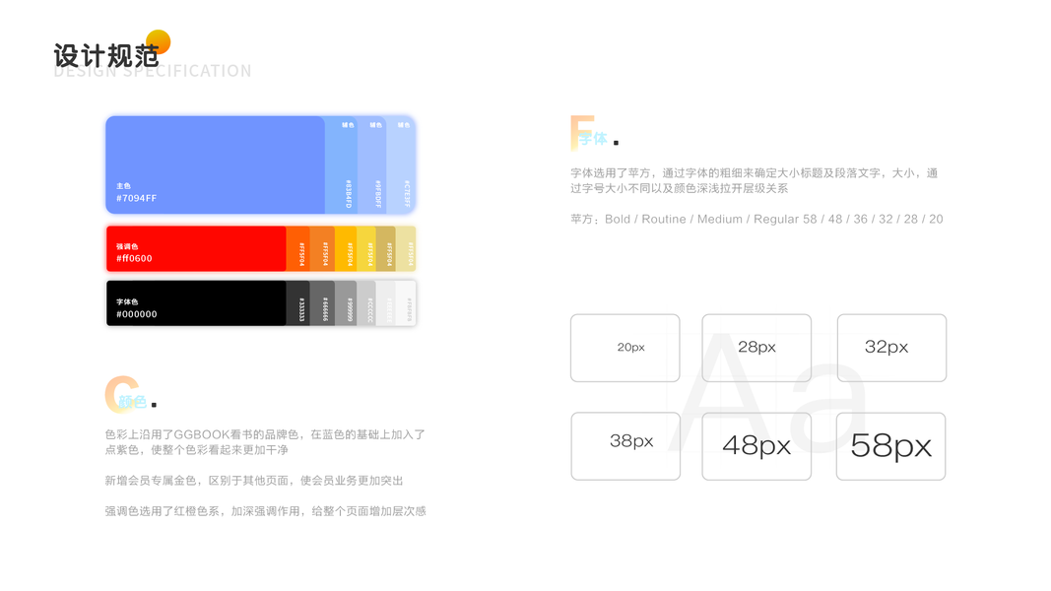Viewport: 1051px width, 591px height.
Task: Click the font weights line starting 苹方：Bold
Action: point(756,219)
